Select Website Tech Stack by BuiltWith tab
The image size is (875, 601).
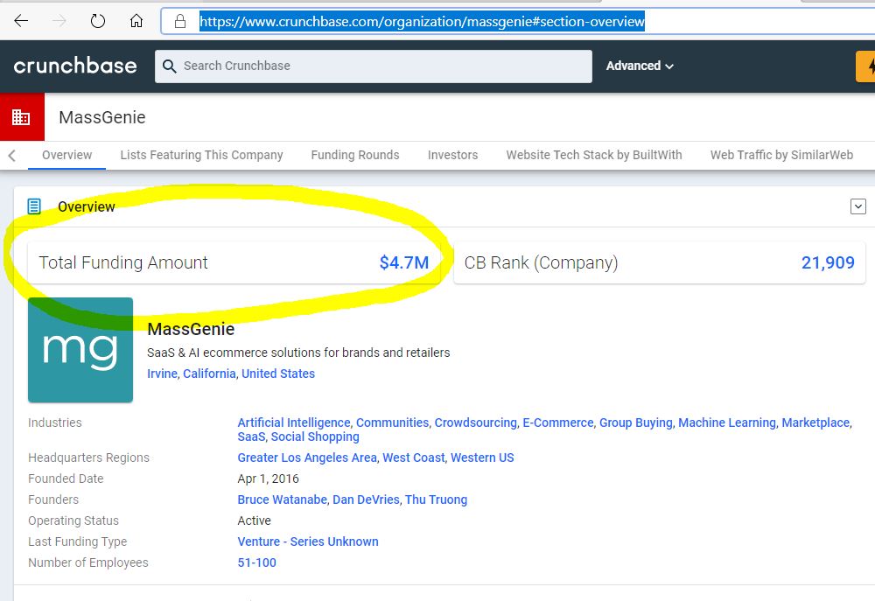pyautogui.click(x=593, y=155)
